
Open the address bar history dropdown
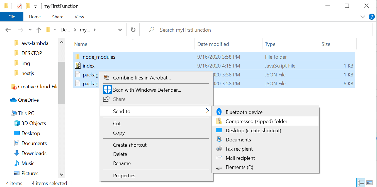click(120, 30)
